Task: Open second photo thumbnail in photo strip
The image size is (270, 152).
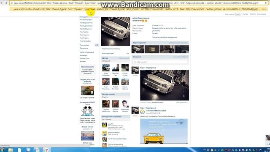Action: [152, 49]
